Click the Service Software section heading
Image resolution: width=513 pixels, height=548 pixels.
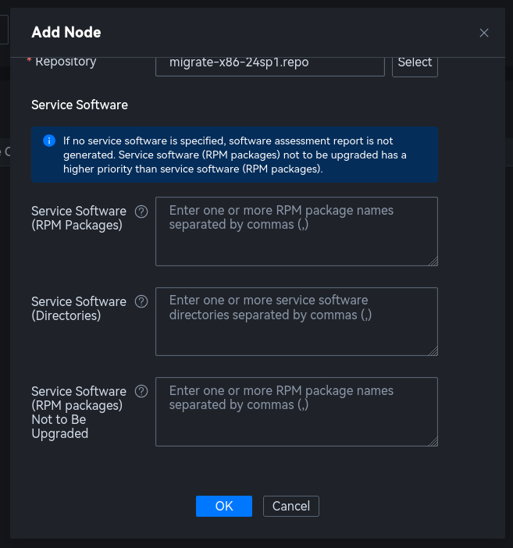pyautogui.click(x=80, y=105)
